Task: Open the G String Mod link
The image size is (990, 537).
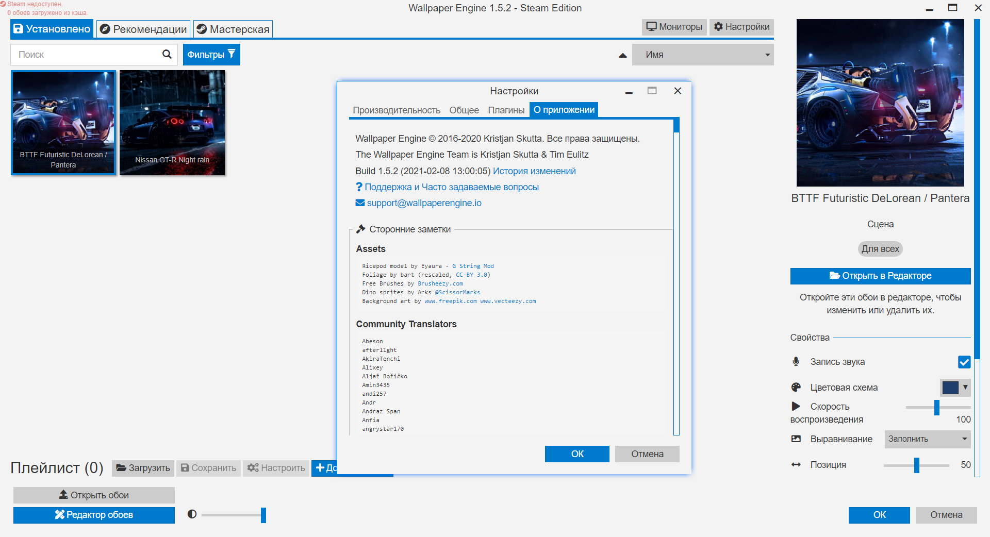Action: [x=473, y=266]
